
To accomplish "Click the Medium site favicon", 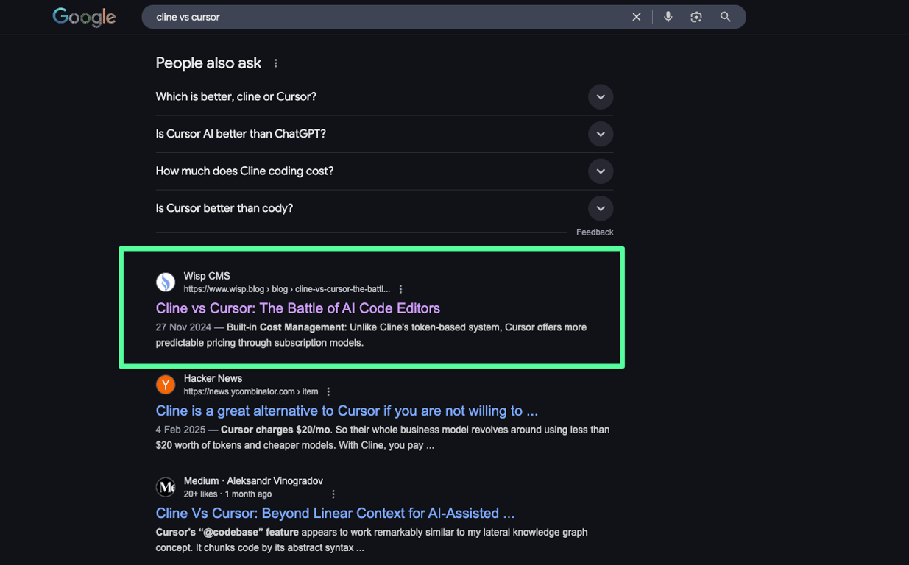I will click(x=166, y=486).
